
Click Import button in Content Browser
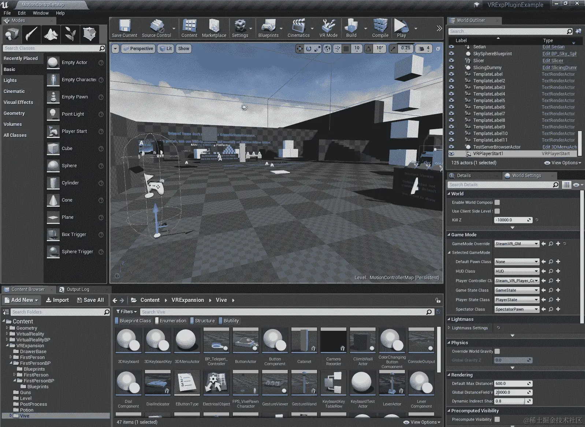point(57,300)
